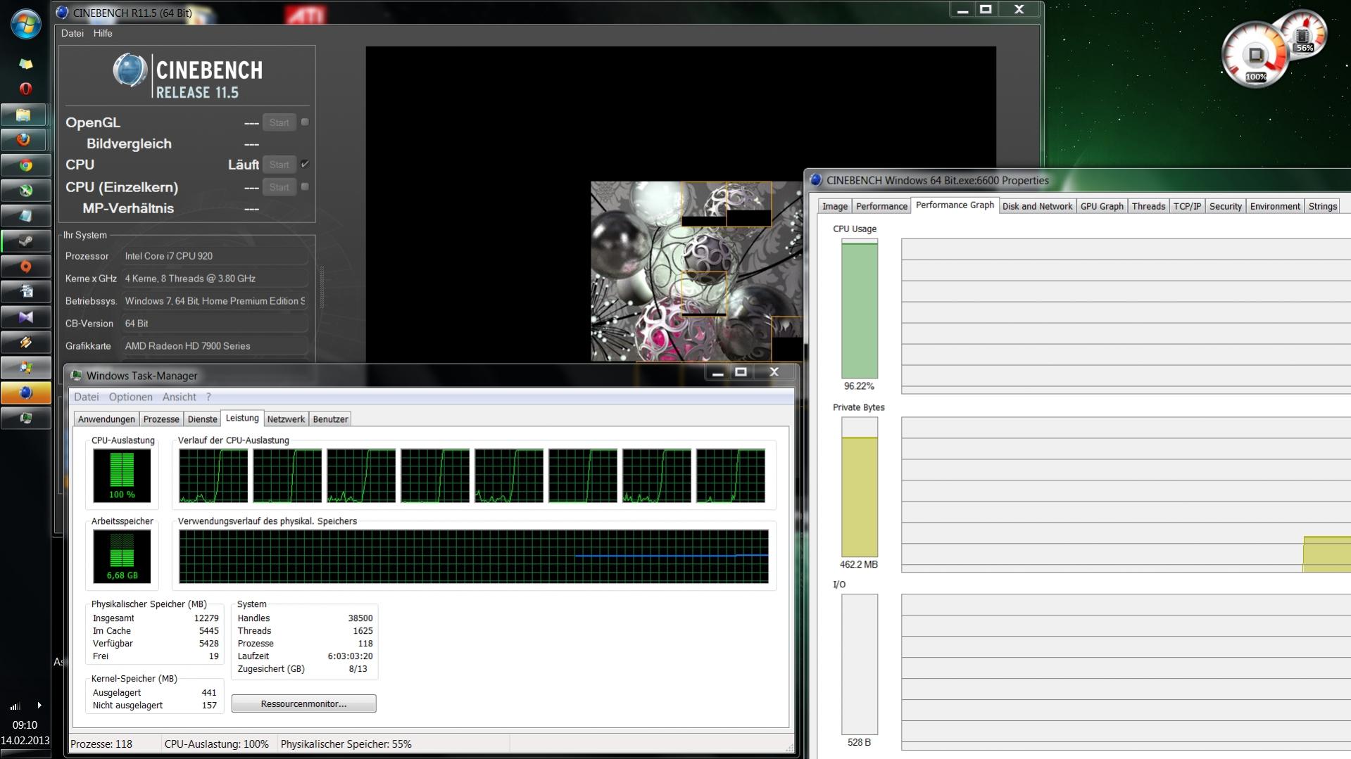This screenshot has width=1351, height=759.
Task: Switch to the Dienste tab
Action: click(x=202, y=419)
